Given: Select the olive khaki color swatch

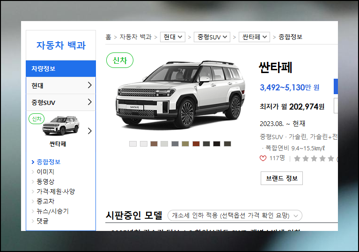Looking at the screenshot, I should pyautogui.click(x=185, y=144).
